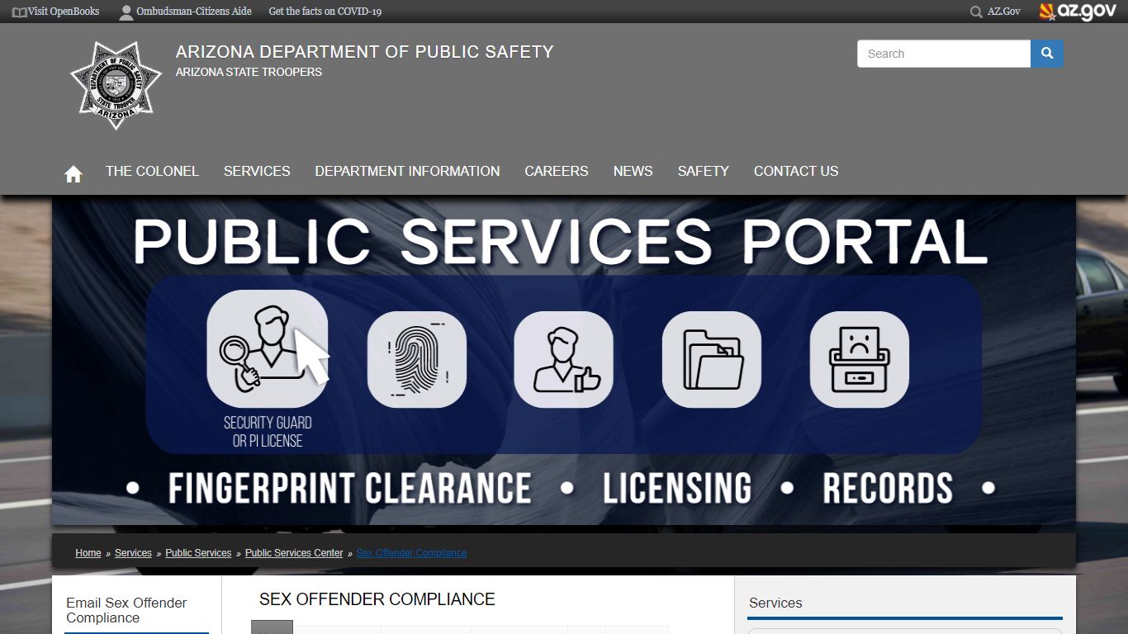Click Sex Offender Compliance breadcrumb
This screenshot has width=1128, height=634.
(411, 553)
